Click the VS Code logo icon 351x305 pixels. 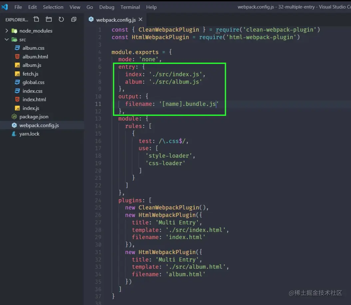[x=4, y=7]
